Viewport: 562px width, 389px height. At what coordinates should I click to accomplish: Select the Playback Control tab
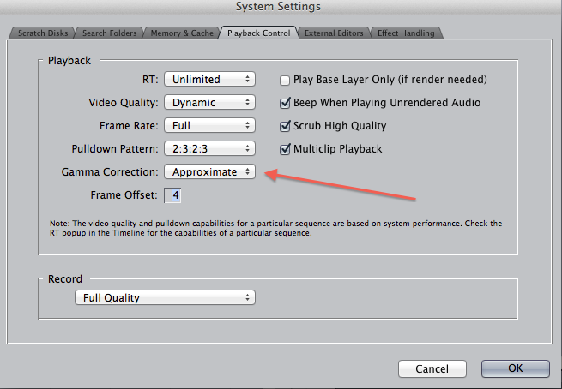coord(260,33)
